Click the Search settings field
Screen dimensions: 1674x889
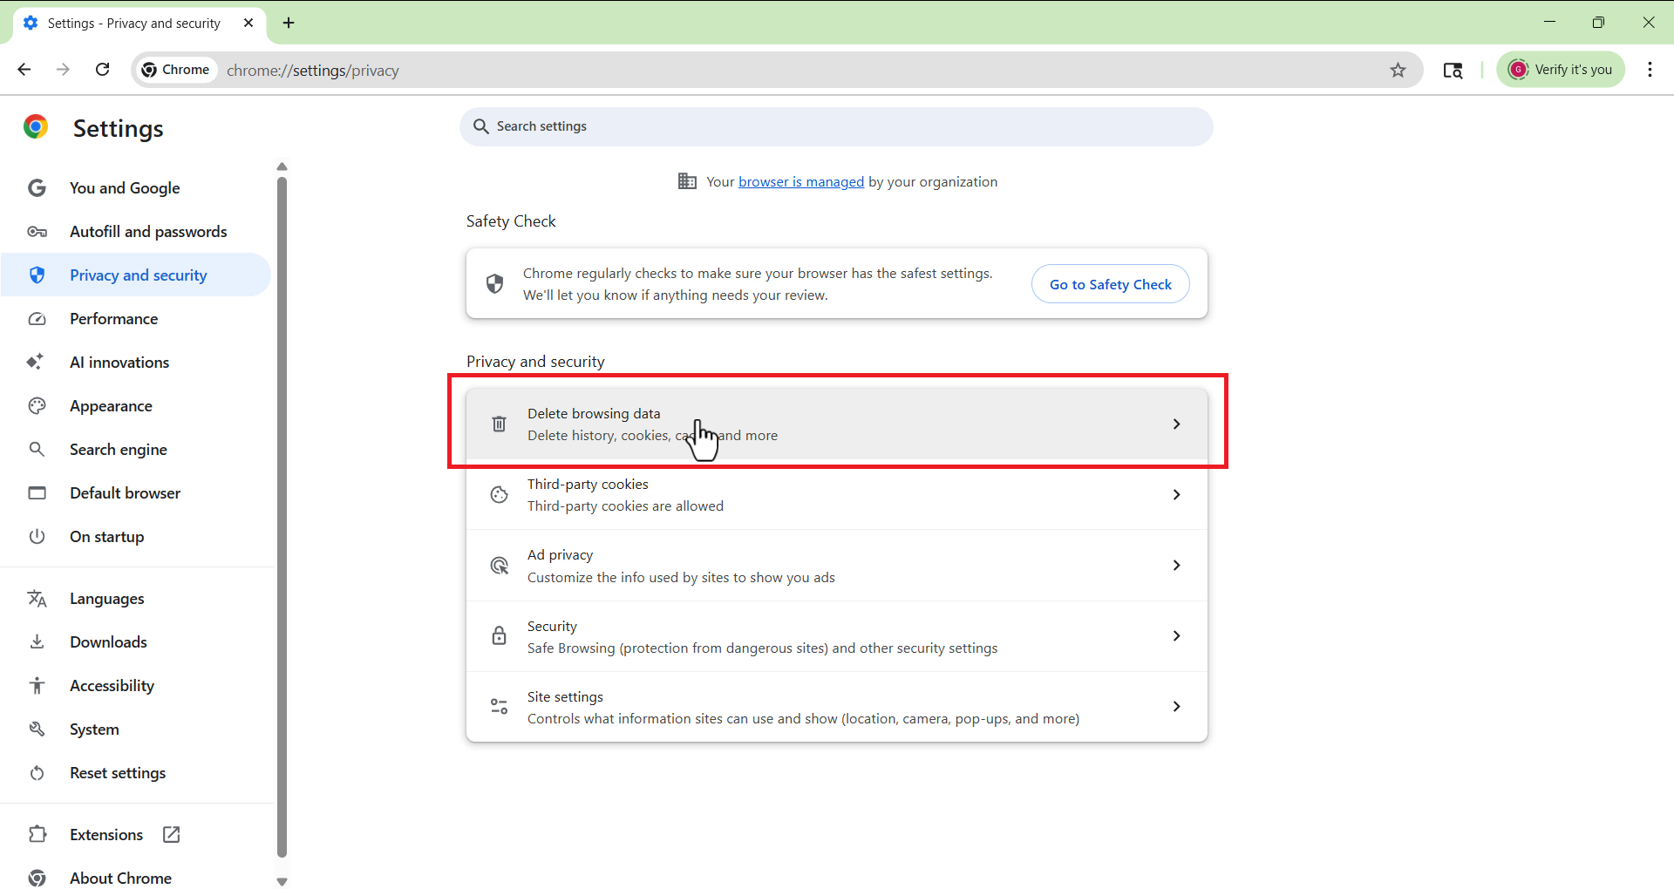click(837, 127)
